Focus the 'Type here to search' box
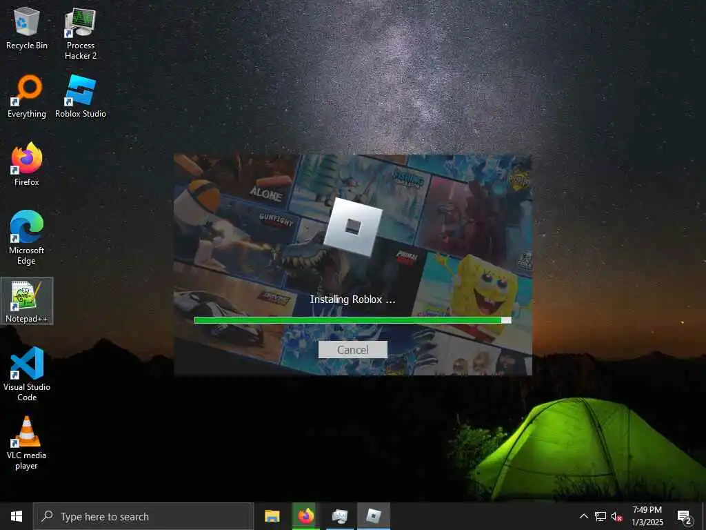 point(143,516)
